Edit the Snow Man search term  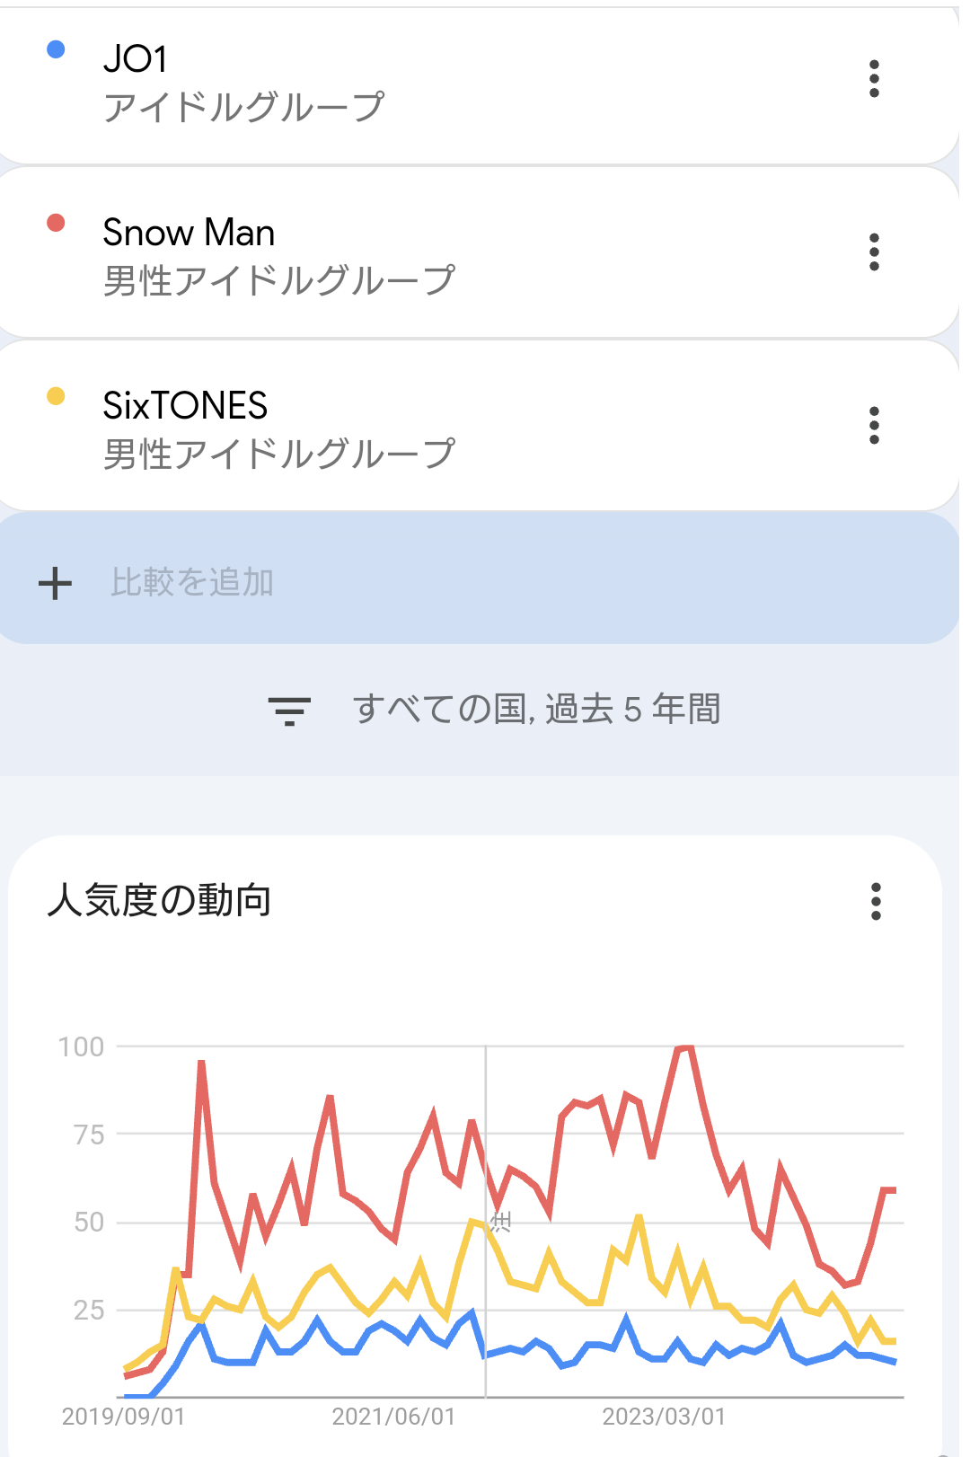[x=189, y=233]
